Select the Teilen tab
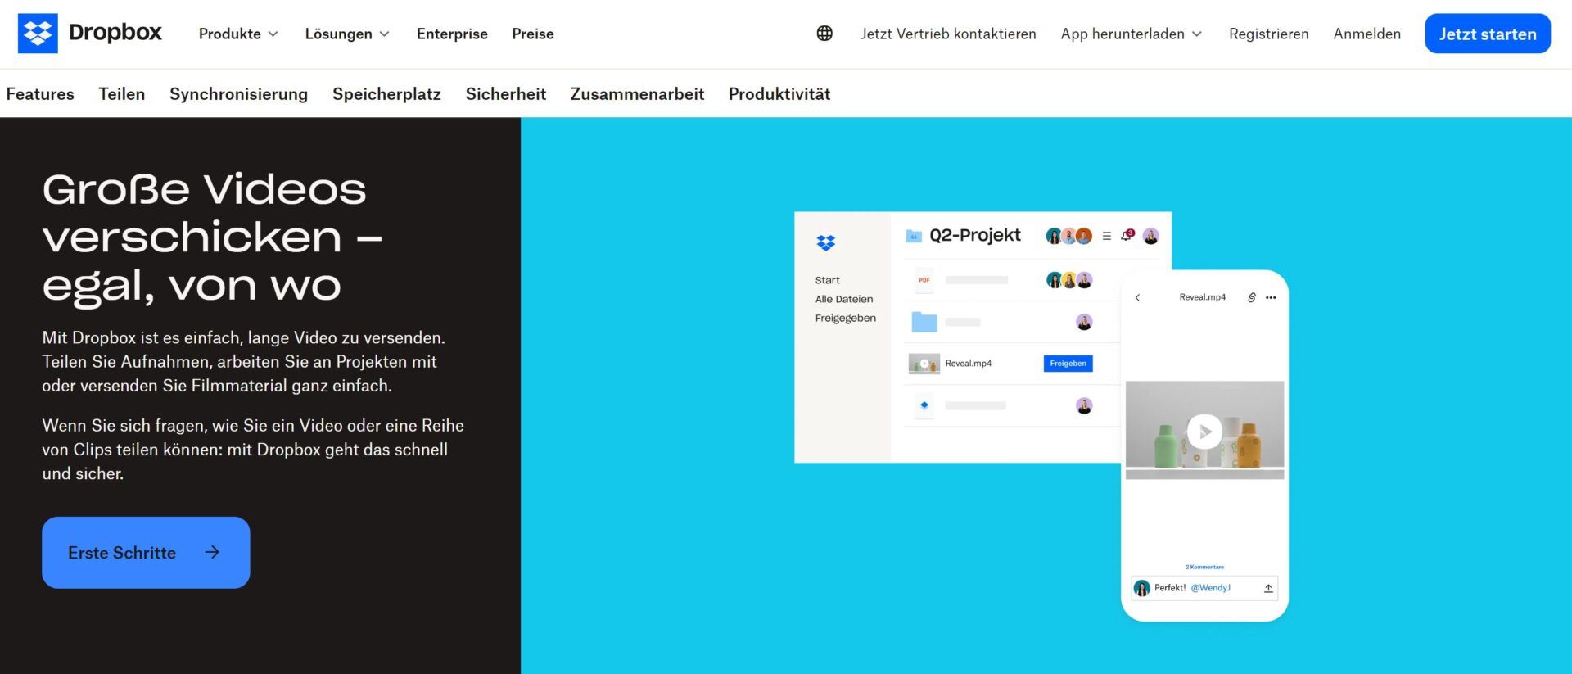This screenshot has width=1572, height=674. tap(122, 94)
